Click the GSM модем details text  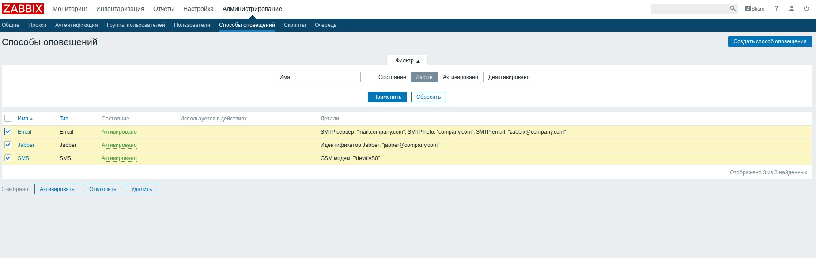coord(350,158)
